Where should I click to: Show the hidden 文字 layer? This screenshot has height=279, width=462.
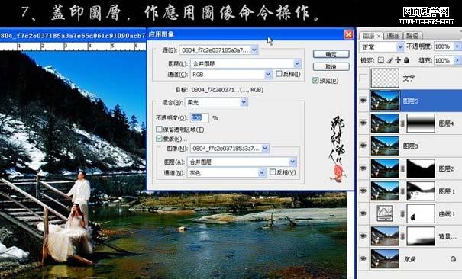coord(363,79)
